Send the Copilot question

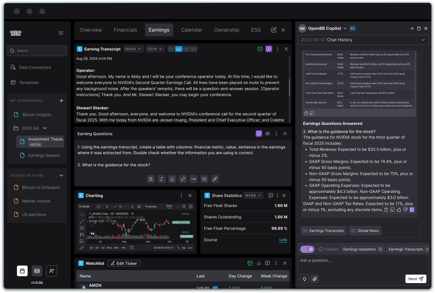[x=416, y=279]
